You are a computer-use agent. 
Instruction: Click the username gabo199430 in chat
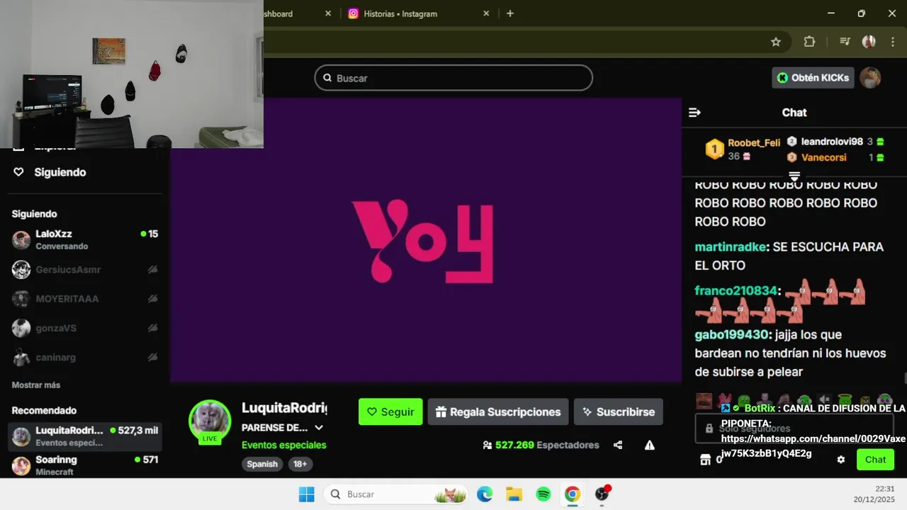[x=732, y=335]
